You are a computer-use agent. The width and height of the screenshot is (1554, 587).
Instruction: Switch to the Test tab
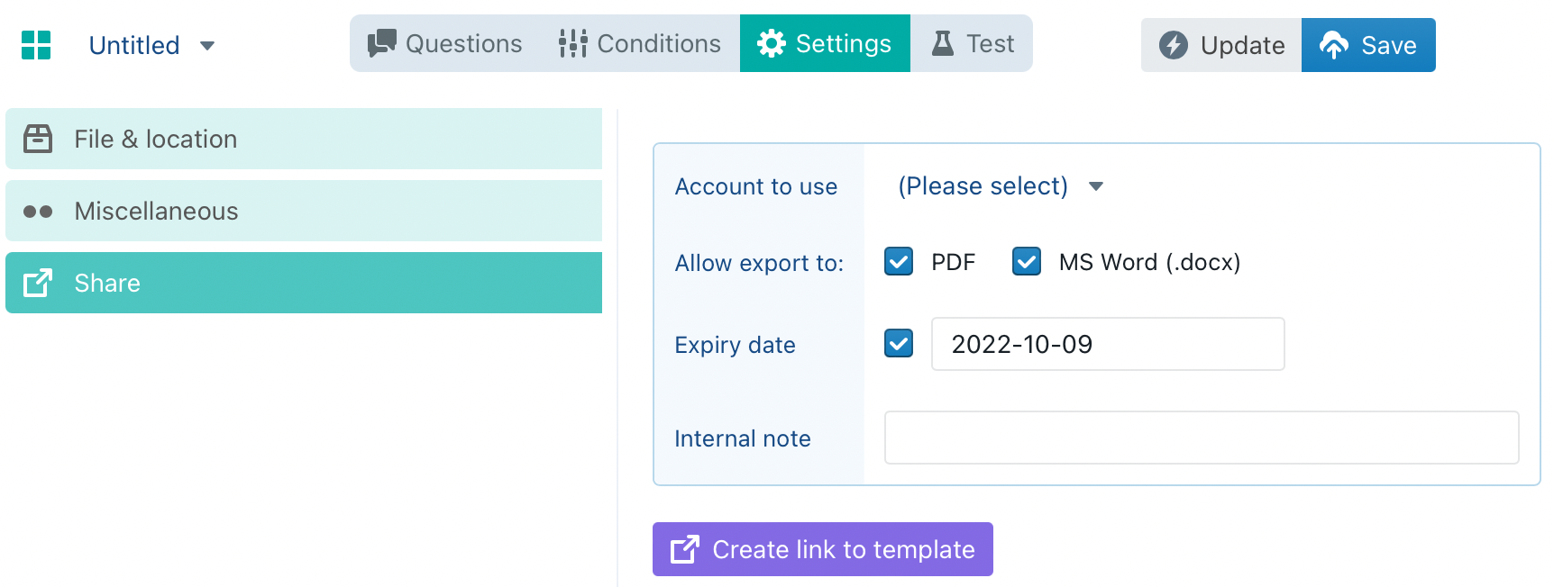point(973,43)
